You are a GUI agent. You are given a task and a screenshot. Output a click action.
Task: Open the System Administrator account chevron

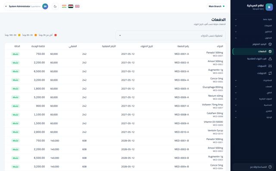[x=6, y=6]
